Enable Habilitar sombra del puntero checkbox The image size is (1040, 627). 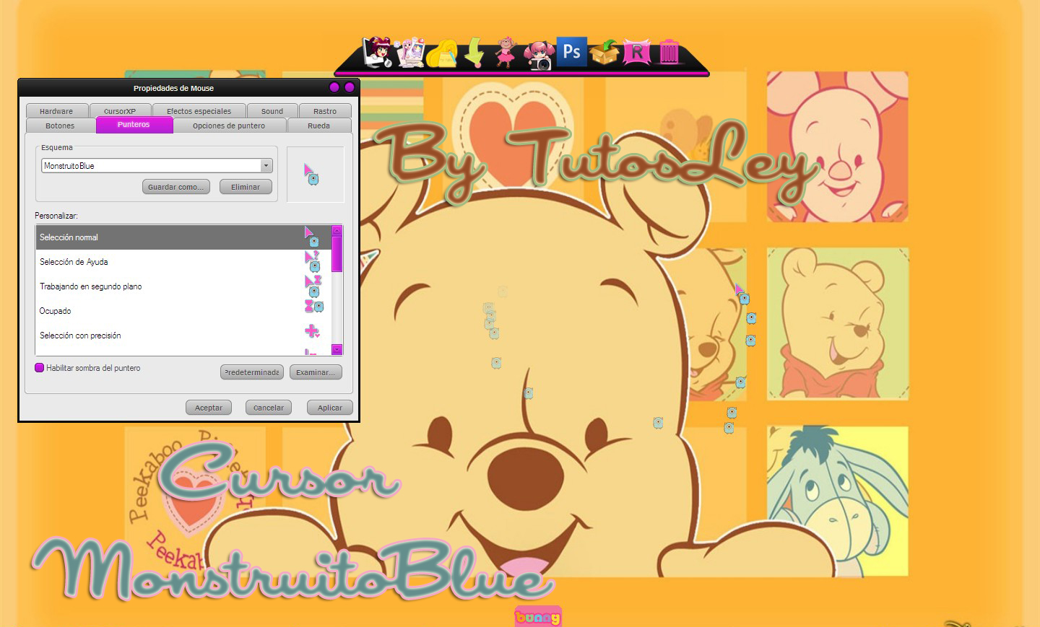(40, 367)
